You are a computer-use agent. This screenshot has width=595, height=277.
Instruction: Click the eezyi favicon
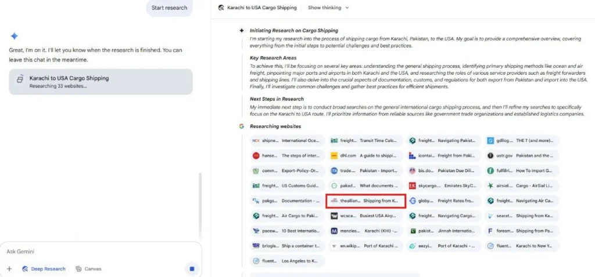412,246
